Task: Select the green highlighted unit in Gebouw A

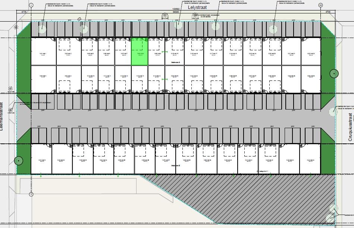Action: [140, 51]
